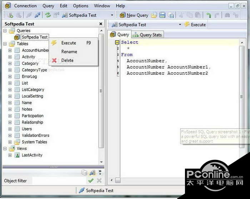
Task: Open the Softpedia Test connection dropdown in toolbar
Action: (x=112, y=15)
